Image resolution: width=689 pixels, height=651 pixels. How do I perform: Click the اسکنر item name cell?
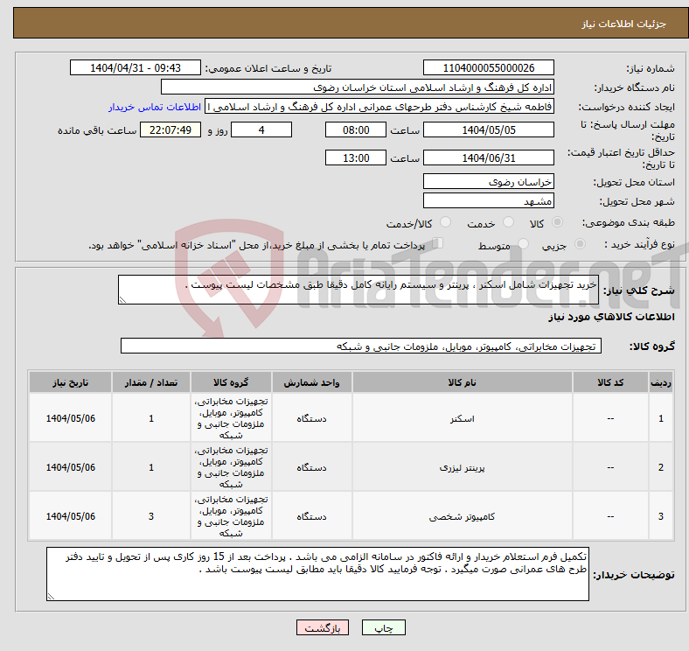tap(462, 418)
